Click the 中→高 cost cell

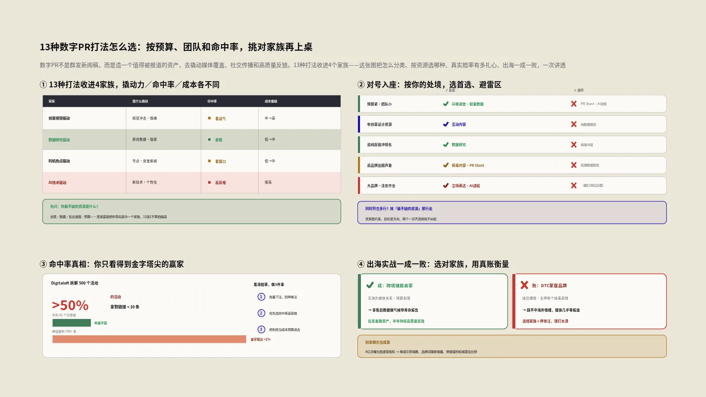point(270,118)
